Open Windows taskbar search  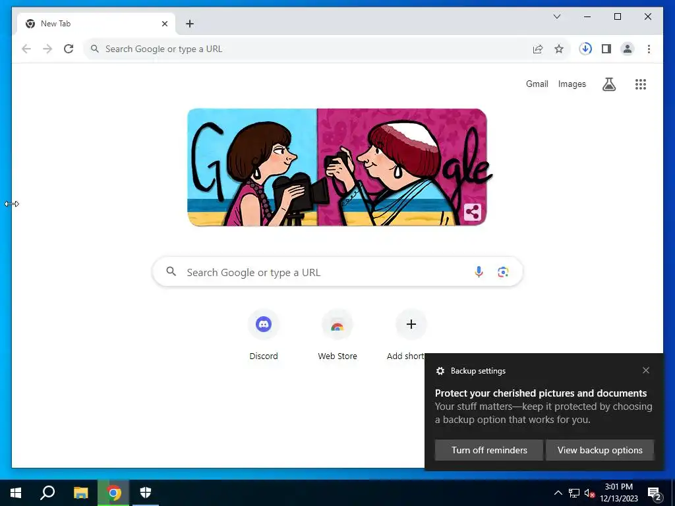tap(47, 493)
